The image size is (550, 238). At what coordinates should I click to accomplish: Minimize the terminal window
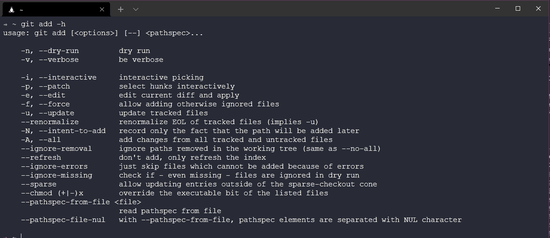click(497, 8)
